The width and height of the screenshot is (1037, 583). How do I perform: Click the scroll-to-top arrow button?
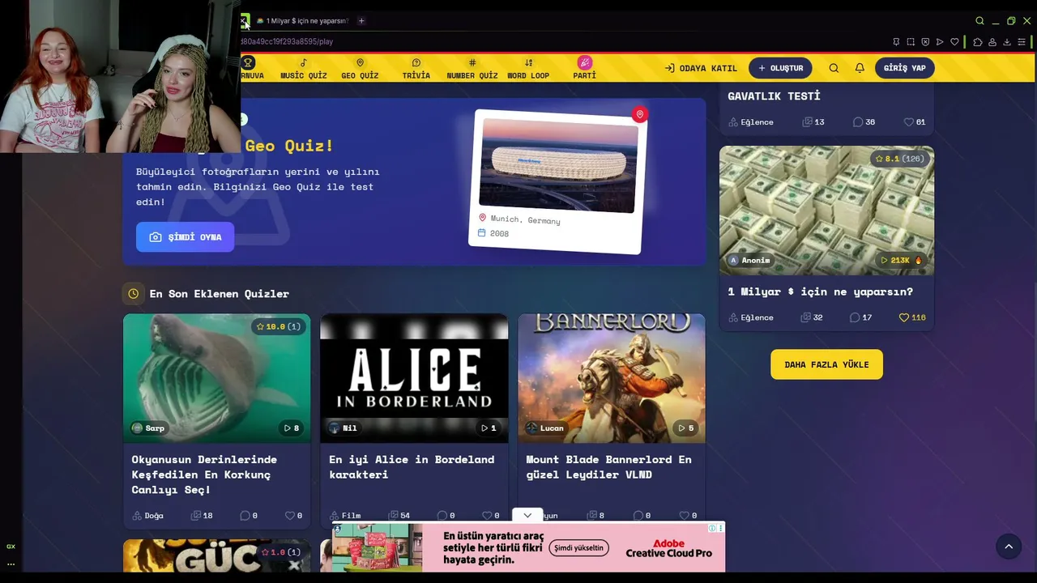[x=1009, y=547]
